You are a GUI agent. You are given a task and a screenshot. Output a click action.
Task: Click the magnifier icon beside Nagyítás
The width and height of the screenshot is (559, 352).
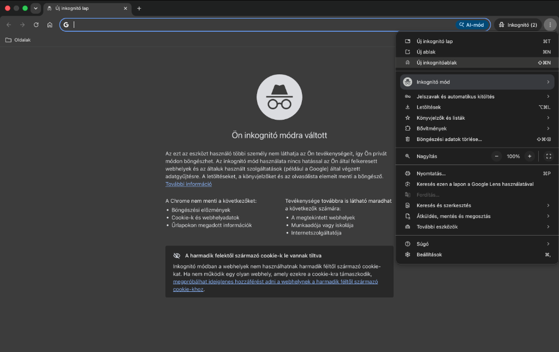pos(407,156)
